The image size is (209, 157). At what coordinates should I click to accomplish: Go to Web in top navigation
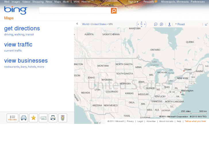pos(7,2)
